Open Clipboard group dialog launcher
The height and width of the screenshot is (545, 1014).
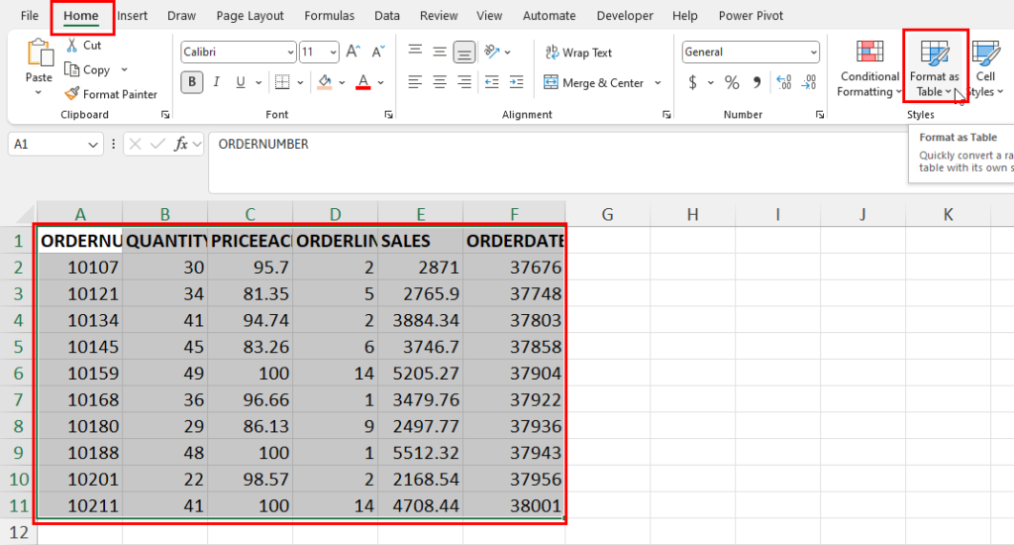tap(165, 115)
